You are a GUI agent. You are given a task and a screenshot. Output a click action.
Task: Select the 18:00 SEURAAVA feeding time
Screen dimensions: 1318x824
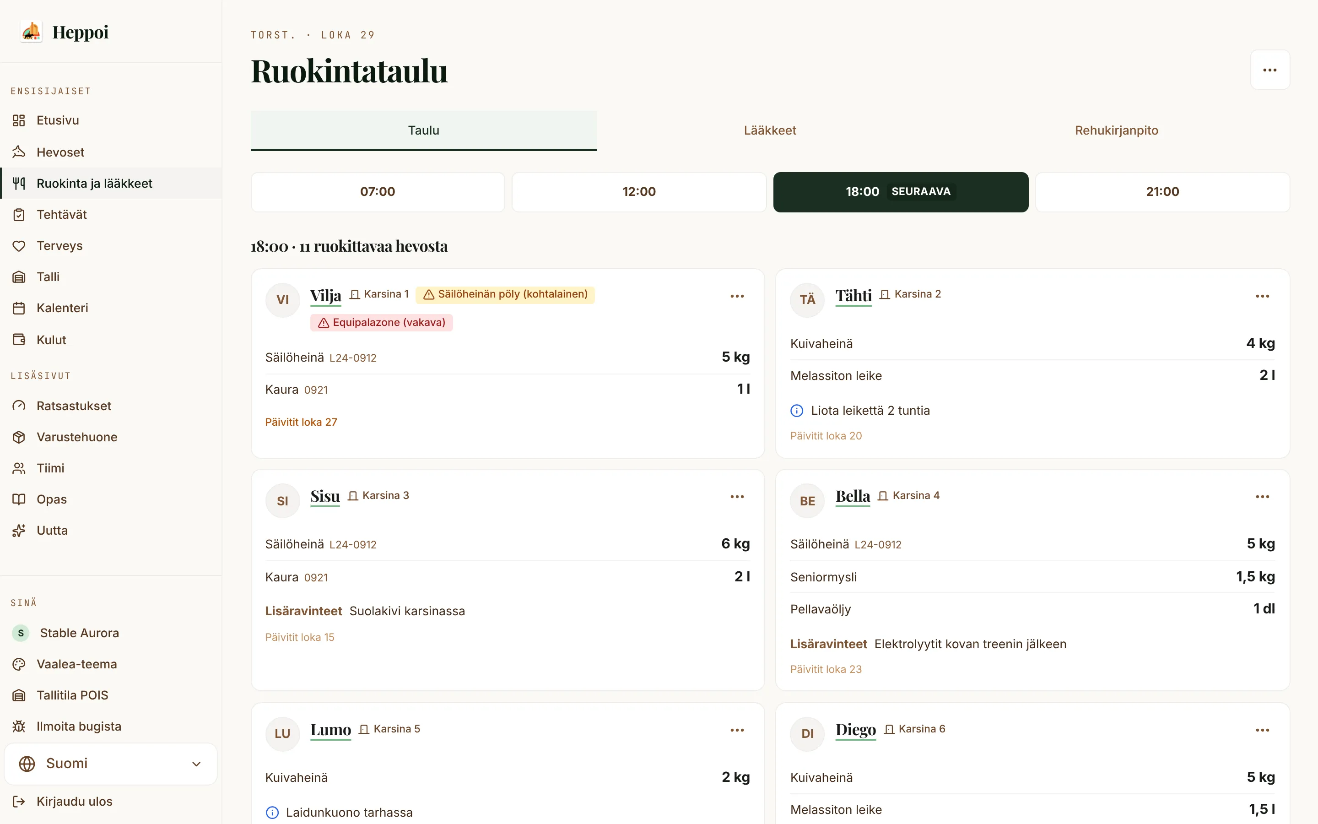(901, 192)
